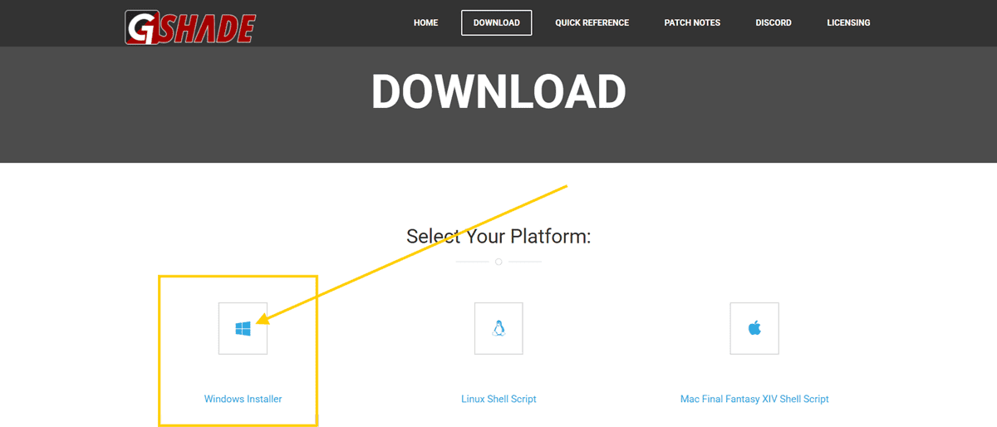Open the Windows Installer link
This screenshot has width=997, height=427.
pyautogui.click(x=243, y=399)
